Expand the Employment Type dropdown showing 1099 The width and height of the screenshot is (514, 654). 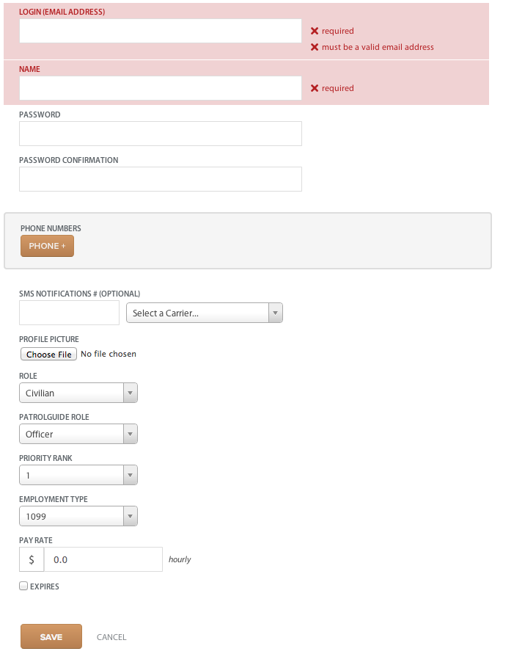(x=78, y=516)
